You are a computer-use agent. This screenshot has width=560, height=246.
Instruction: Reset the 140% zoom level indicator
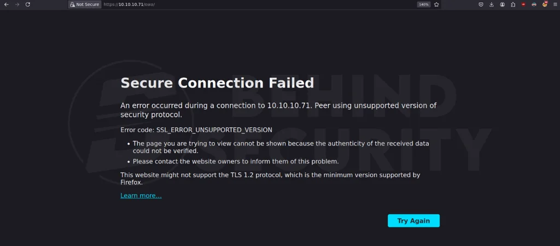[424, 4]
